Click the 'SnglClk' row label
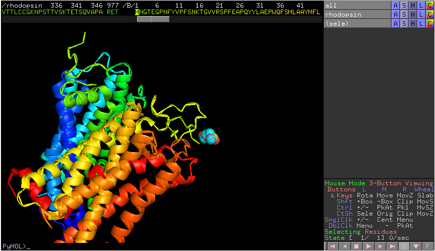Screen dimensions: 435x251 [338, 219]
